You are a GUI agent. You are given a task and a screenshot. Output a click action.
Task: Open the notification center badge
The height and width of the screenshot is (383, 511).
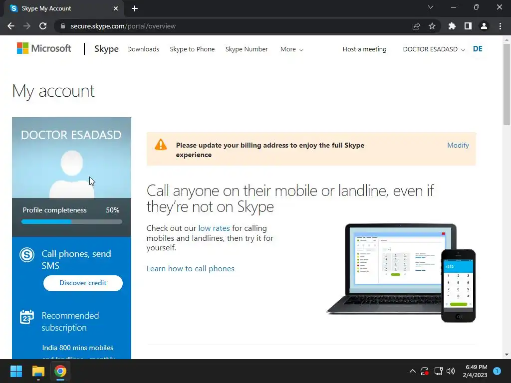497,371
